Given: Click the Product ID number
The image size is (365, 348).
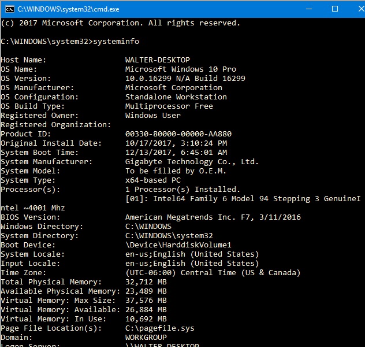Looking at the screenshot, I should [x=178, y=134].
